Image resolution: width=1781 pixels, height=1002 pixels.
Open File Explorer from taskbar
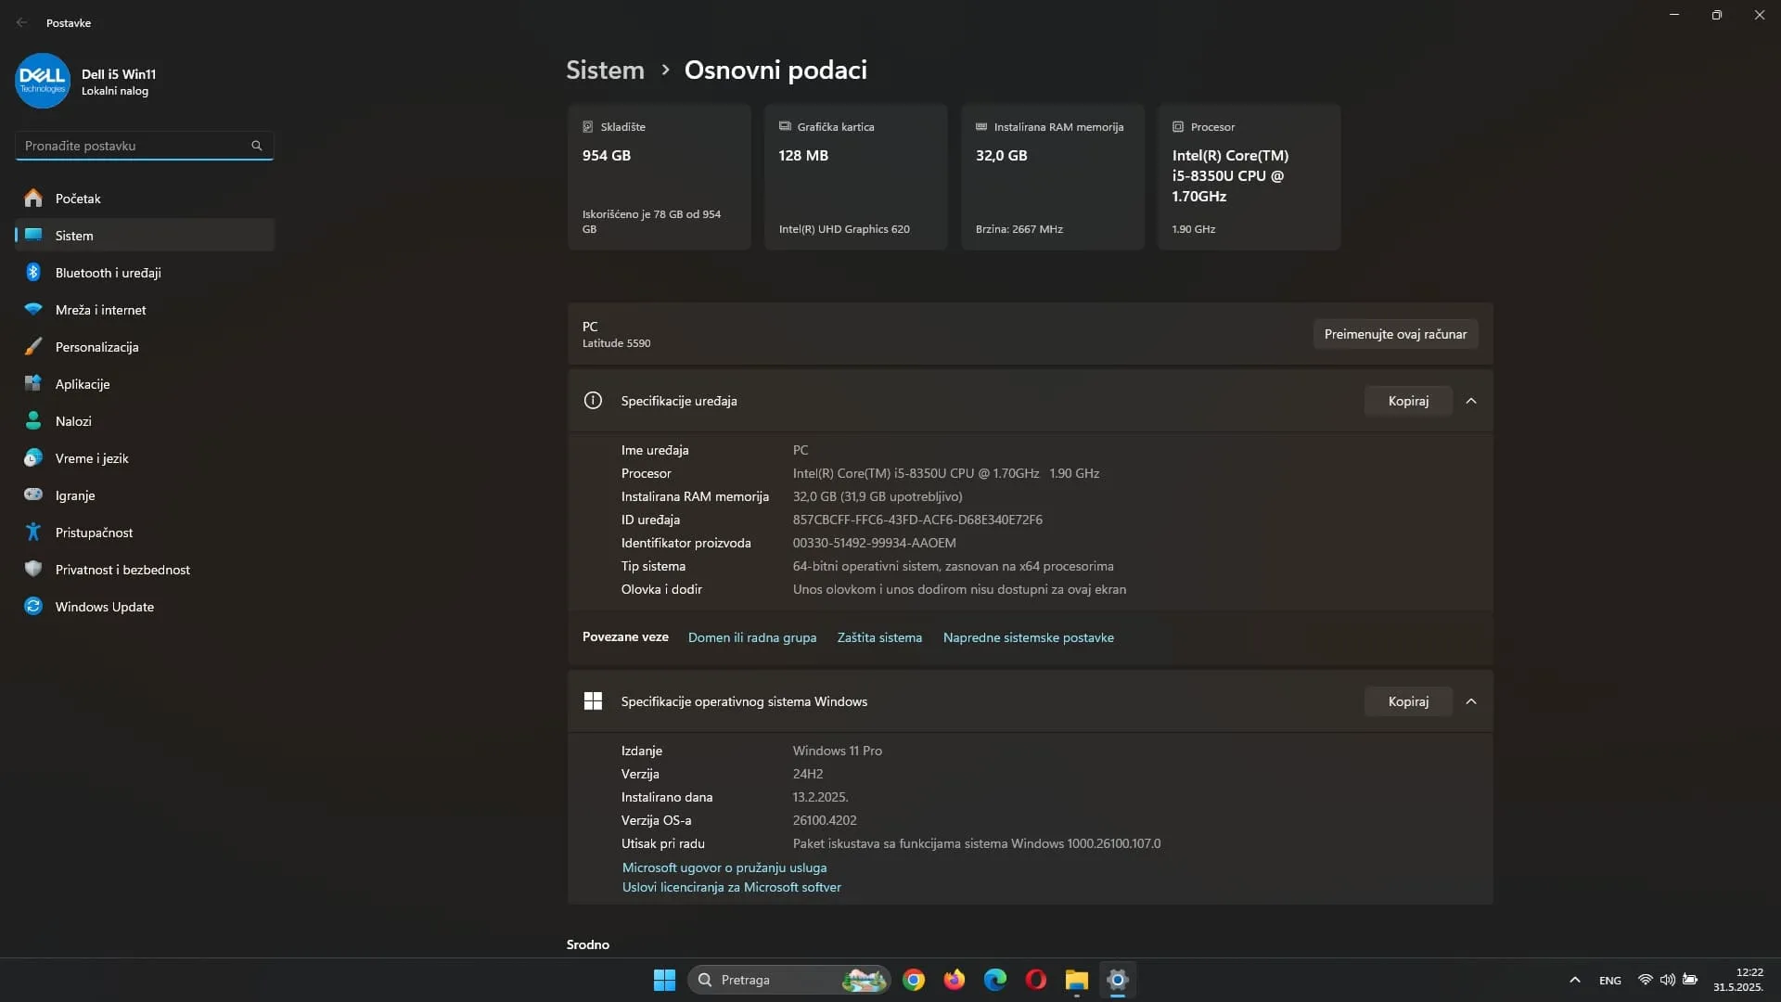[1077, 980]
